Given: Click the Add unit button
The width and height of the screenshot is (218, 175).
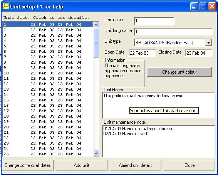Looking at the screenshot, I should [x=82, y=165].
